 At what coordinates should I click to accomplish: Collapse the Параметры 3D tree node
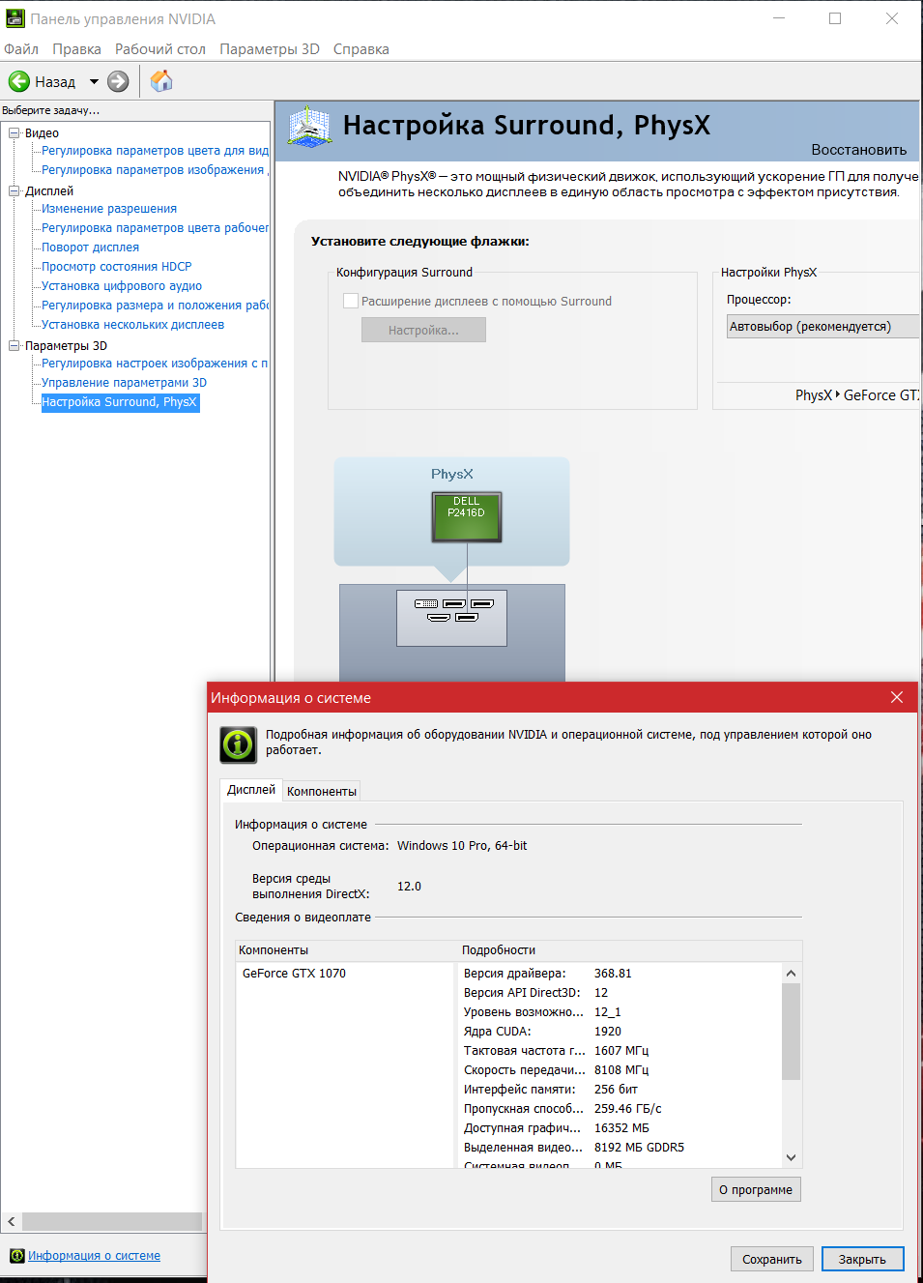tap(14, 346)
